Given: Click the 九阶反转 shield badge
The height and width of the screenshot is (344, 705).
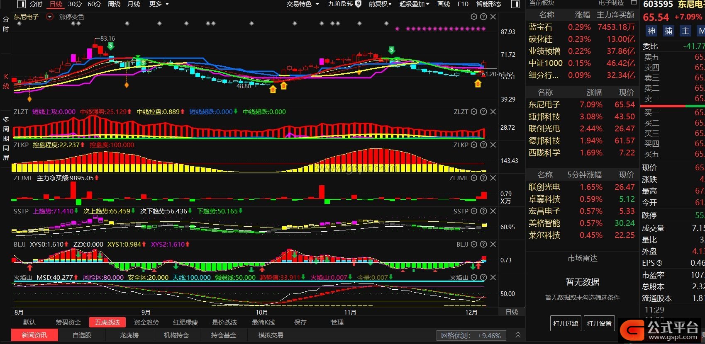Looking at the screenshot, I should (x=358, y=4).
